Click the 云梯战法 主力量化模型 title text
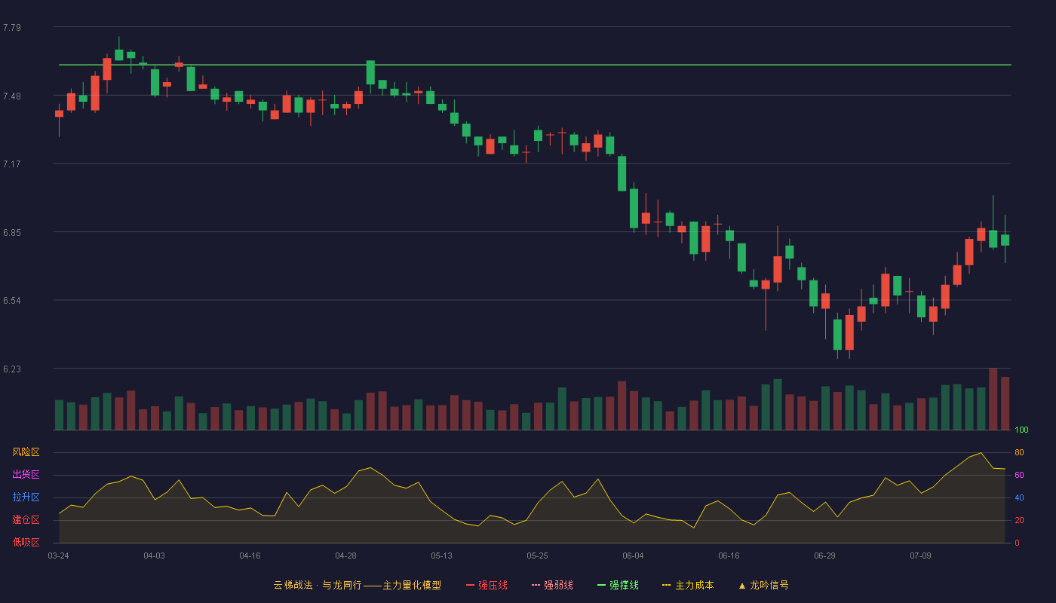The width and height of the screenshot is (1056, 603). pyautogui.click(x=358, y=585)
